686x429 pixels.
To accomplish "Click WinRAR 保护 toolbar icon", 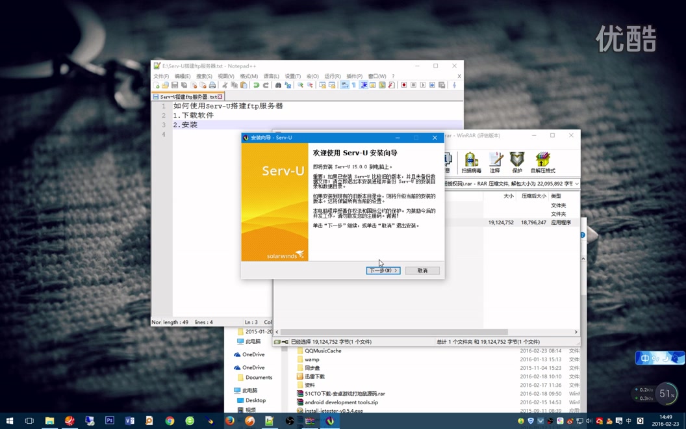I will (x=517, y=162).
